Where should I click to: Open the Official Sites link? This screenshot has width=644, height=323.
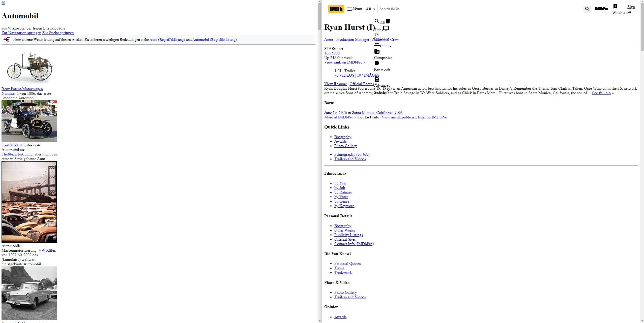pos(345,239)
